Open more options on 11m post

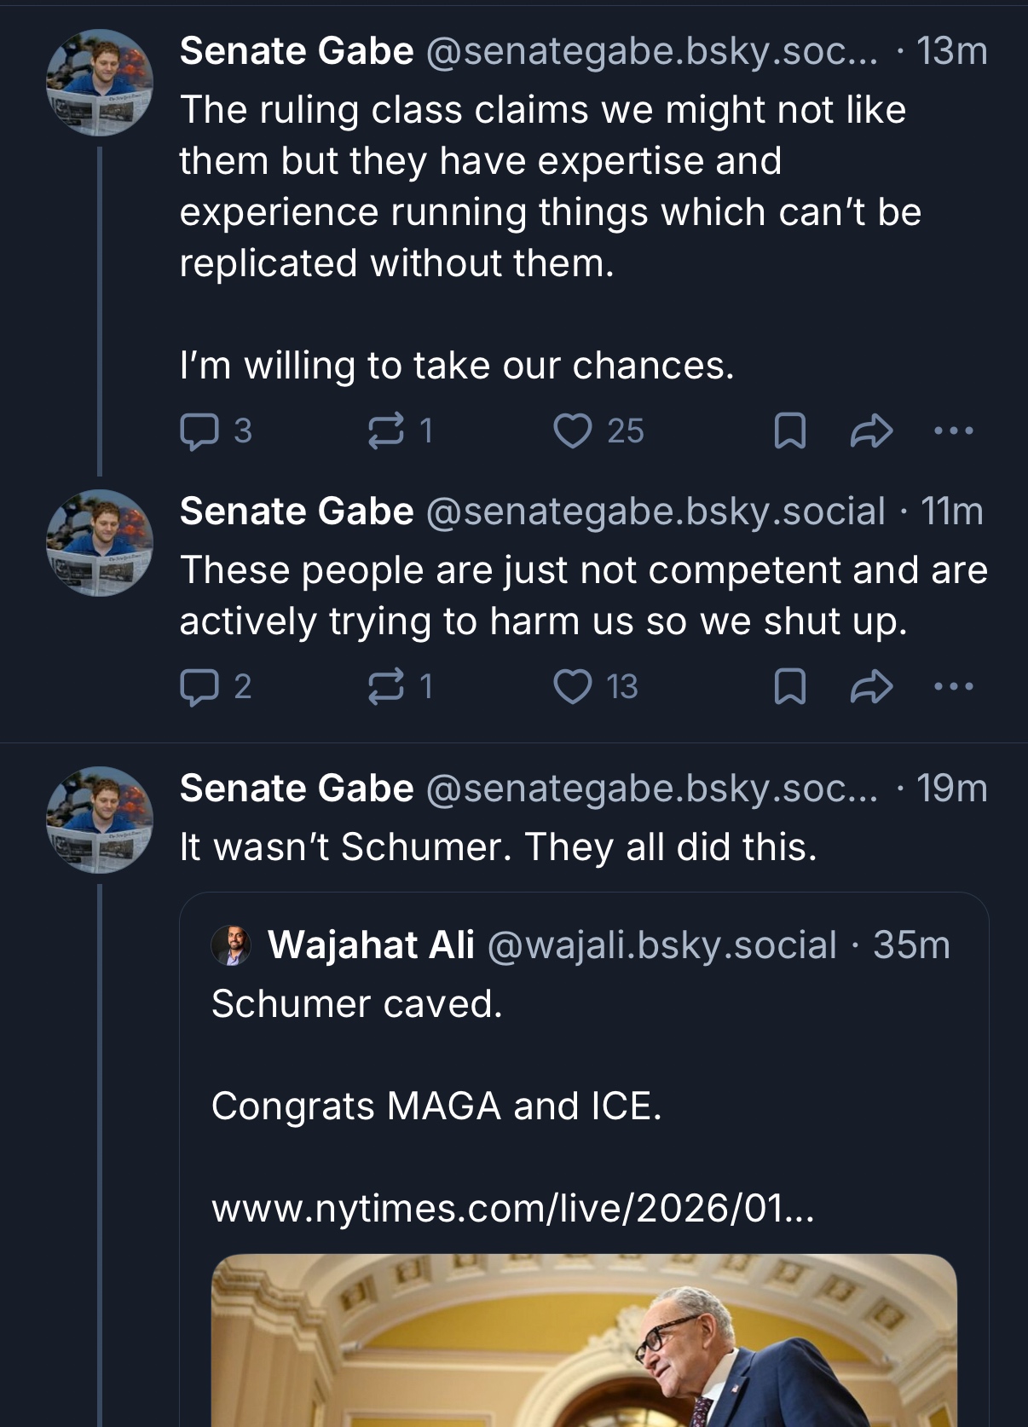pos(953,687)
